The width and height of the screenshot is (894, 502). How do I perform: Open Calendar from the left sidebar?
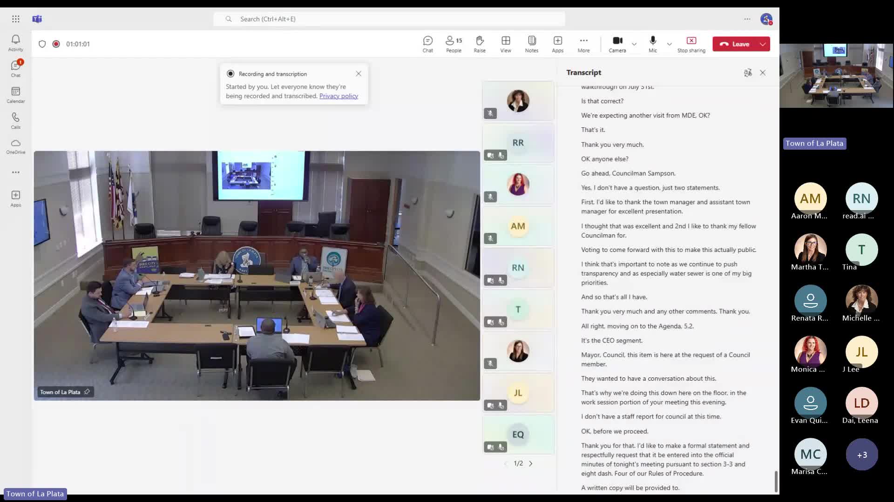point(15,94)
